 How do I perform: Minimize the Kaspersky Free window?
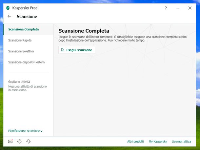point(178,8)
